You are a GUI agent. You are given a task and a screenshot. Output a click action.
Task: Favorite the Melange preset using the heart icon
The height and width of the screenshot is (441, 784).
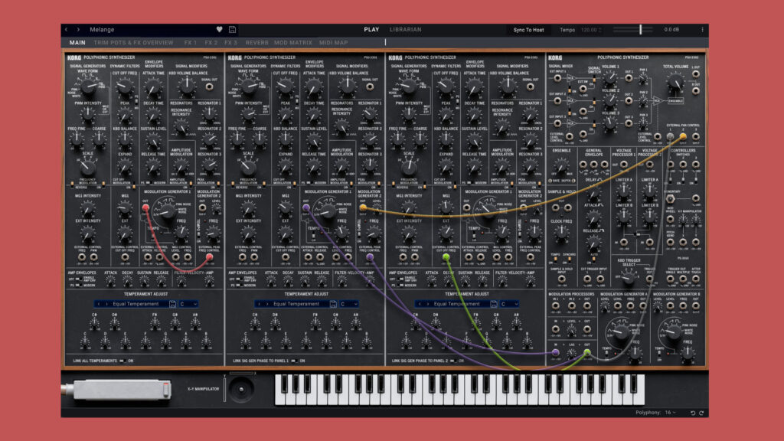(x=219, y=28)
